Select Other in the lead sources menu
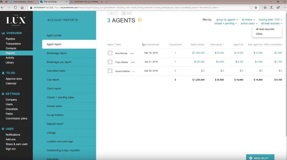The width and height of the screenshot is (287, 160). [x=259, y=34]
